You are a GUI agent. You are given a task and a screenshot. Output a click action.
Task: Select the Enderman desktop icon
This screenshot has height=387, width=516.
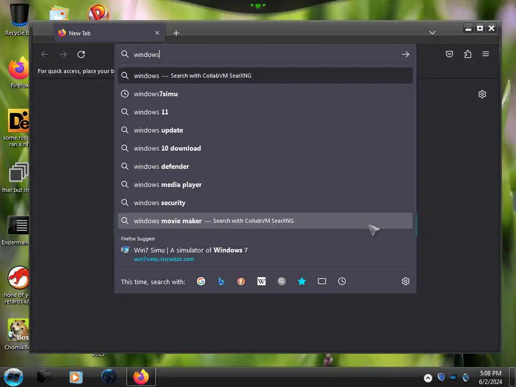(17, 230)
